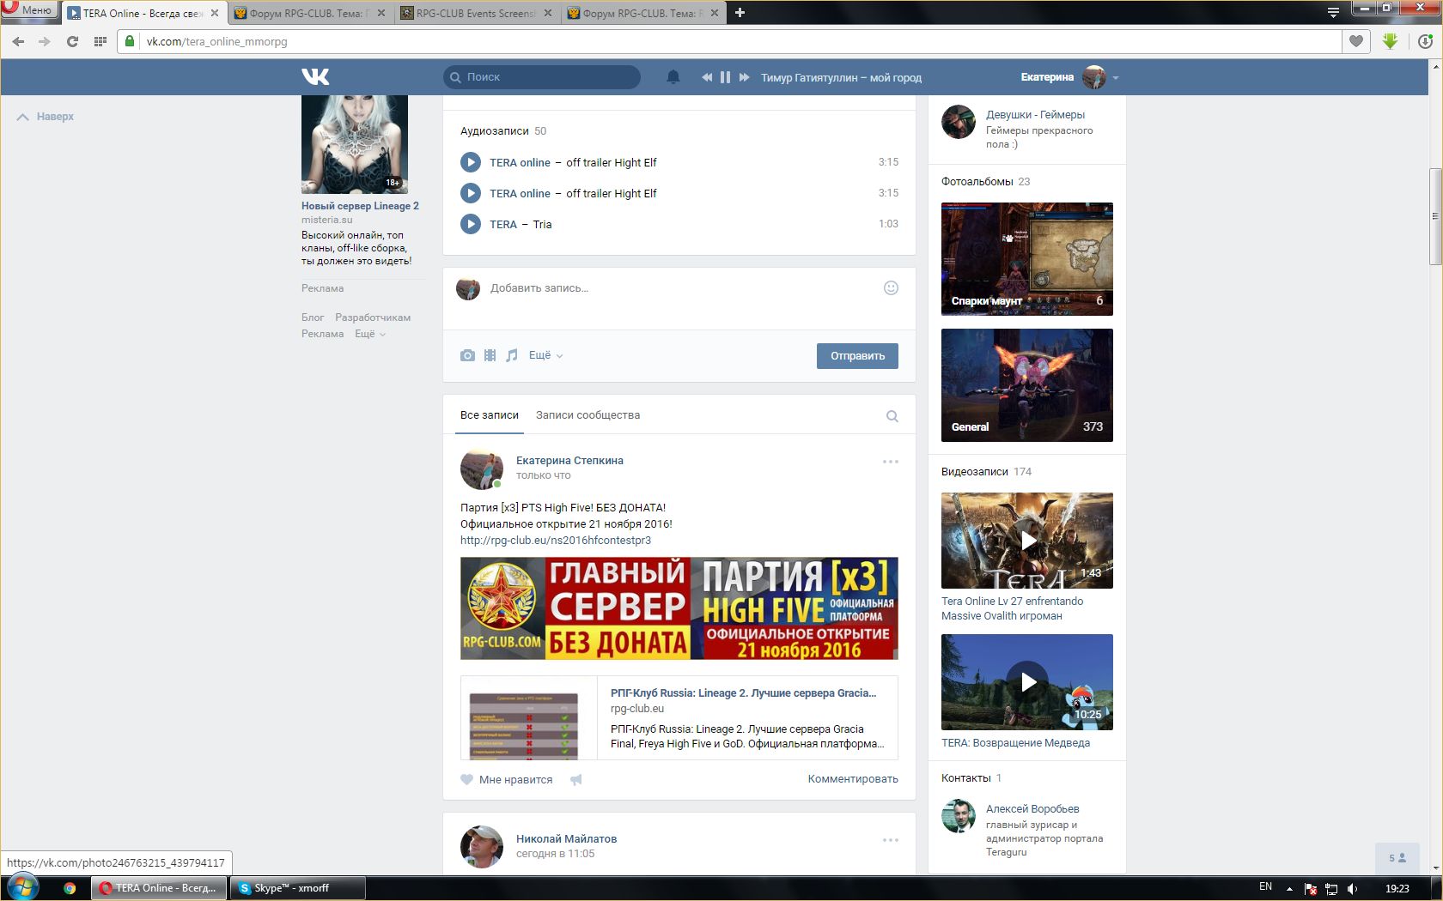The image size is (1443, 901).
Task: Like the post with heart icon
Action: (x=467, y=780)
